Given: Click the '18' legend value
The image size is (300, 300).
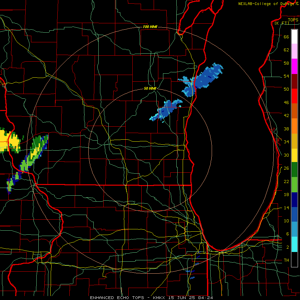Looking at the screenshot, I should [x=286, y=195].
